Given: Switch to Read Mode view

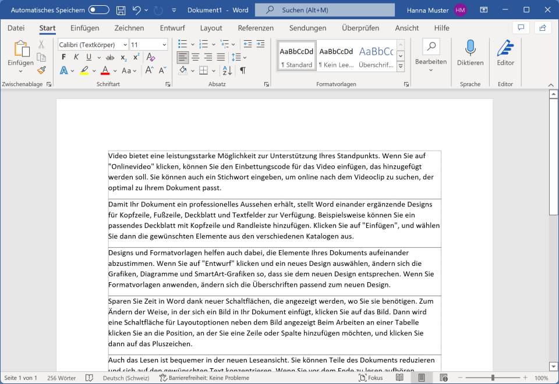Looking at the screenshot, I should (x=399, y=378).
